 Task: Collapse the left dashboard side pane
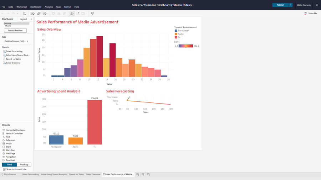pos(31,19)
